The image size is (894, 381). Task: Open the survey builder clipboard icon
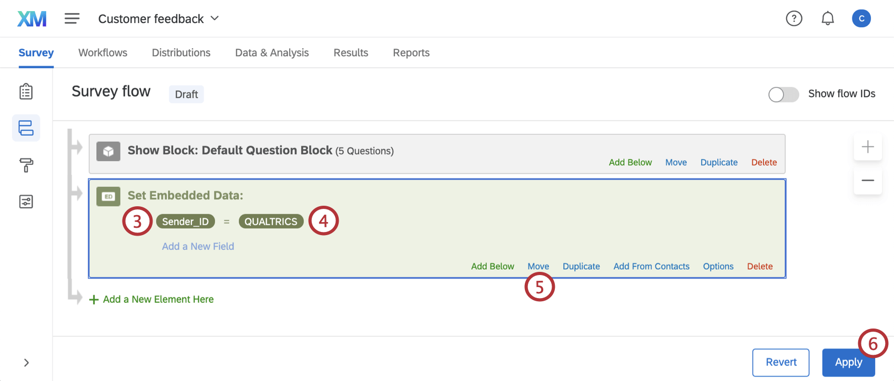(x=26, y=92)
